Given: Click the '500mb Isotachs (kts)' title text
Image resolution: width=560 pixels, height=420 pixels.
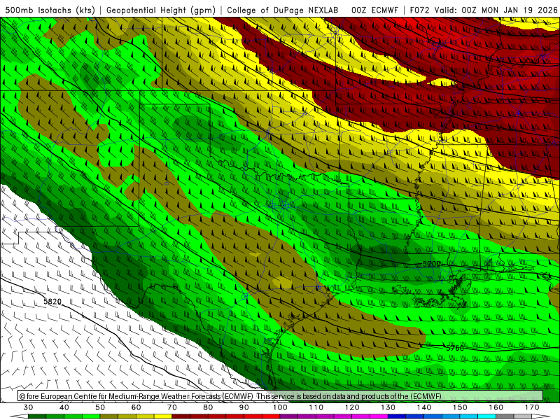Looking at the screenshot, I should [x=50, y=10].
